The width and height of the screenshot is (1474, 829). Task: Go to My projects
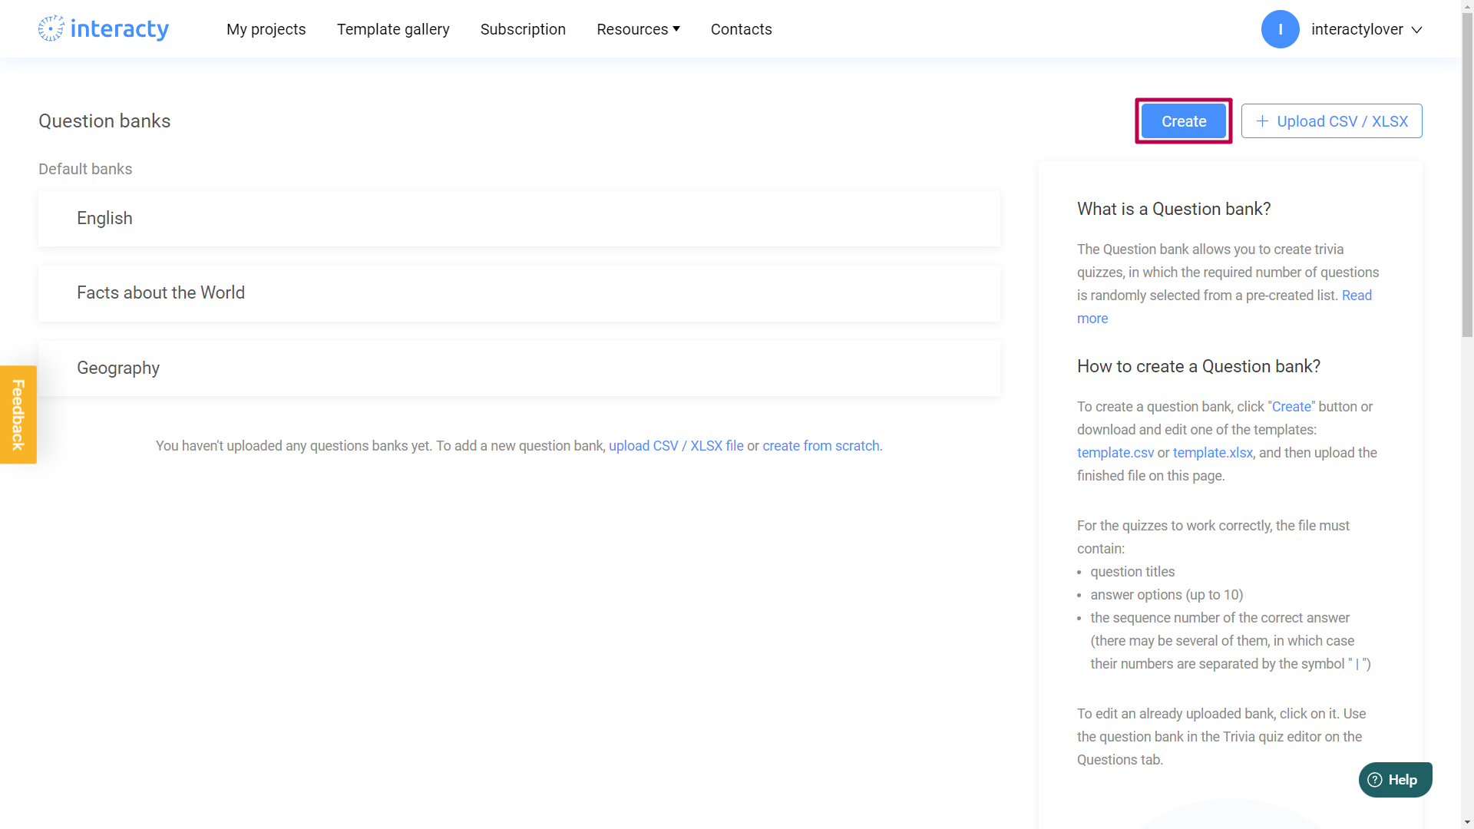coord(266,29)
